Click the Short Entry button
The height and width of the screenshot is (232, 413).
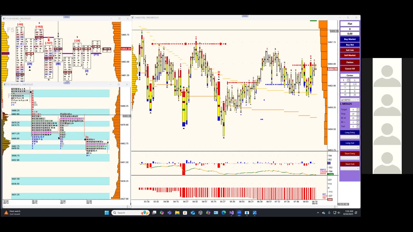click(x=350, y=153)
